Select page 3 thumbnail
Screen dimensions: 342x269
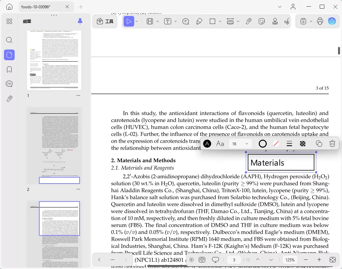coord(54,234)
